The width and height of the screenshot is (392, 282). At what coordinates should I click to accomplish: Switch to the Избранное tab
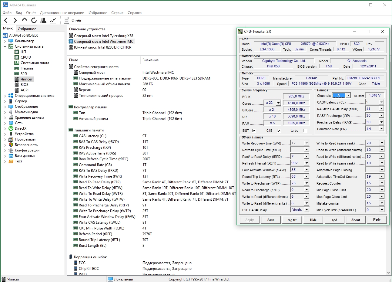pyautogui.click(x=27, y=29)
